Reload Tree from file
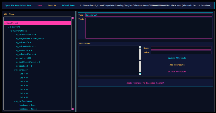This screenshot has height=113, width=216. 68,5
